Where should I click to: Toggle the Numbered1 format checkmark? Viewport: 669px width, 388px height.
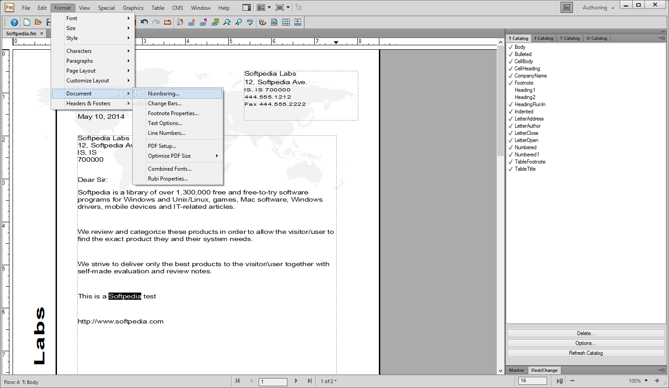pyautogui.click(x=510, y=155)
